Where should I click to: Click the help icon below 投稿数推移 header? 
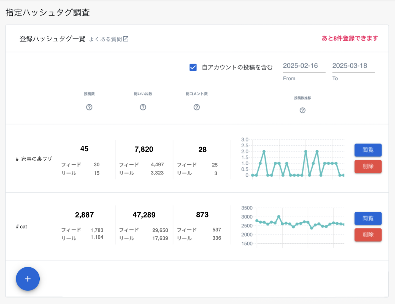pyautogui.click(x=302, y=110)
